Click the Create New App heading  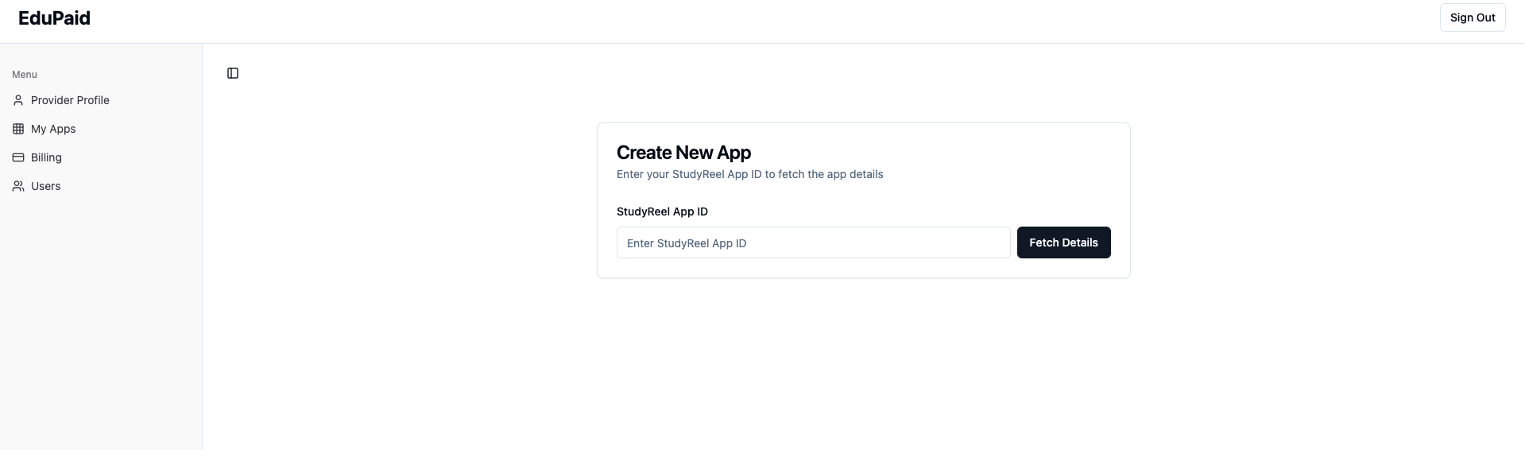click(x=683, y=153)
